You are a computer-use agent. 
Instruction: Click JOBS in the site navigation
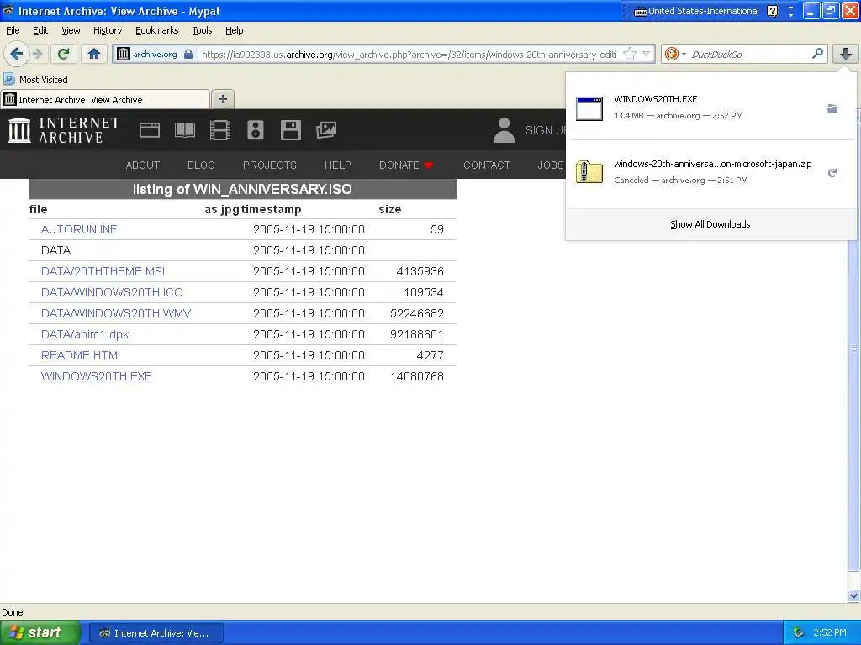[x=551, y=165]
